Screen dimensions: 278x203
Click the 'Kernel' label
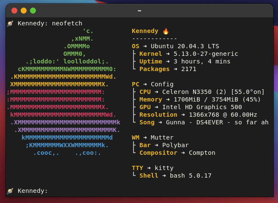pos(150,54)
